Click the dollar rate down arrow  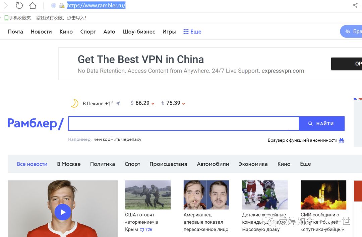[x=153, y=104]
